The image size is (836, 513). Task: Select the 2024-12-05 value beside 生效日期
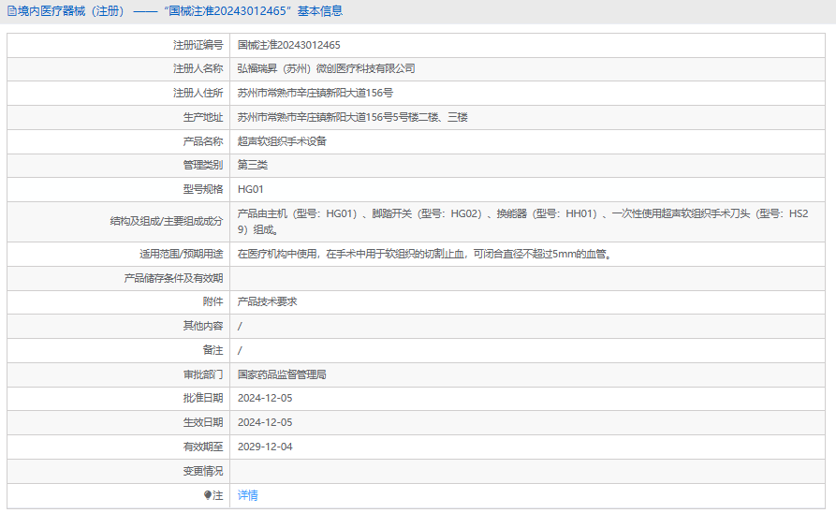click(x=265, y=422)
